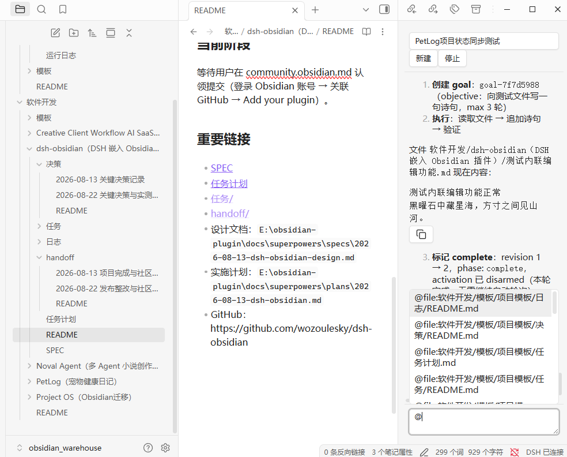567x457 pixels.
Task: Select suggestion 项目模板/决策/README.md
Action: tap(481, 330)
